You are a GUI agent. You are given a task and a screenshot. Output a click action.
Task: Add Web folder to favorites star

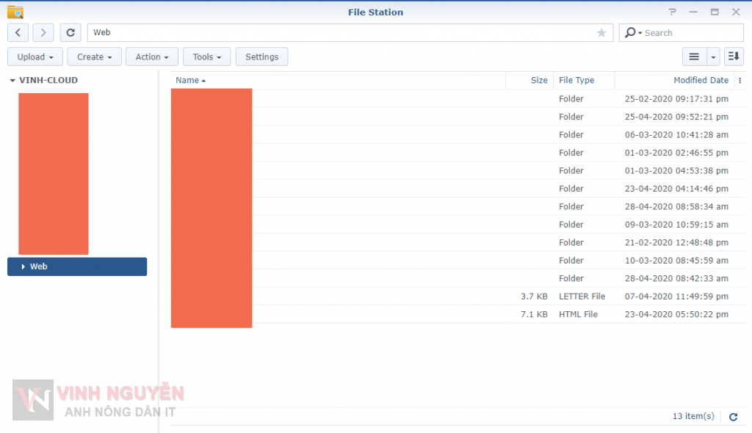tap(601, 32)
